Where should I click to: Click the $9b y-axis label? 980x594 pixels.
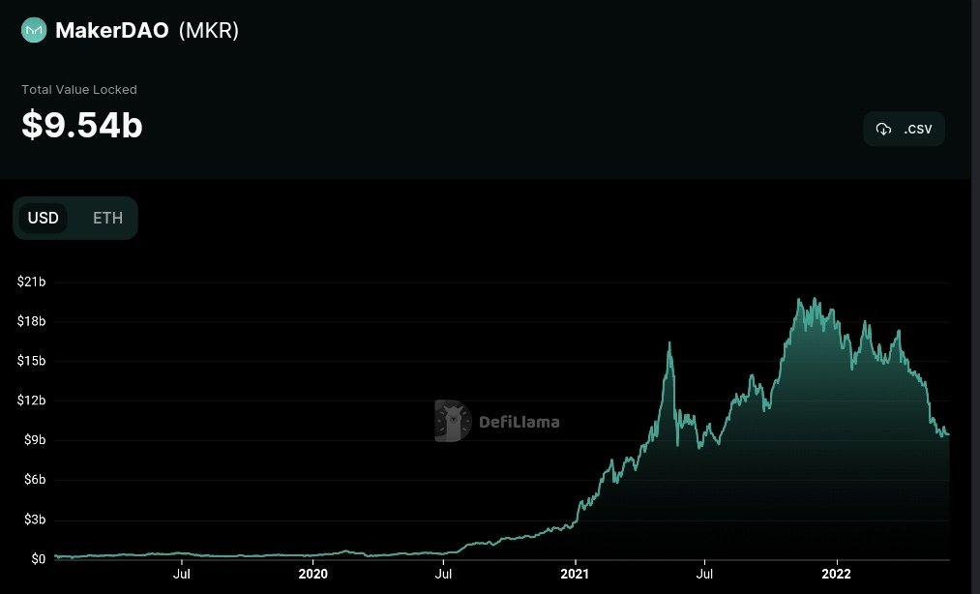(x=35, y=440)
